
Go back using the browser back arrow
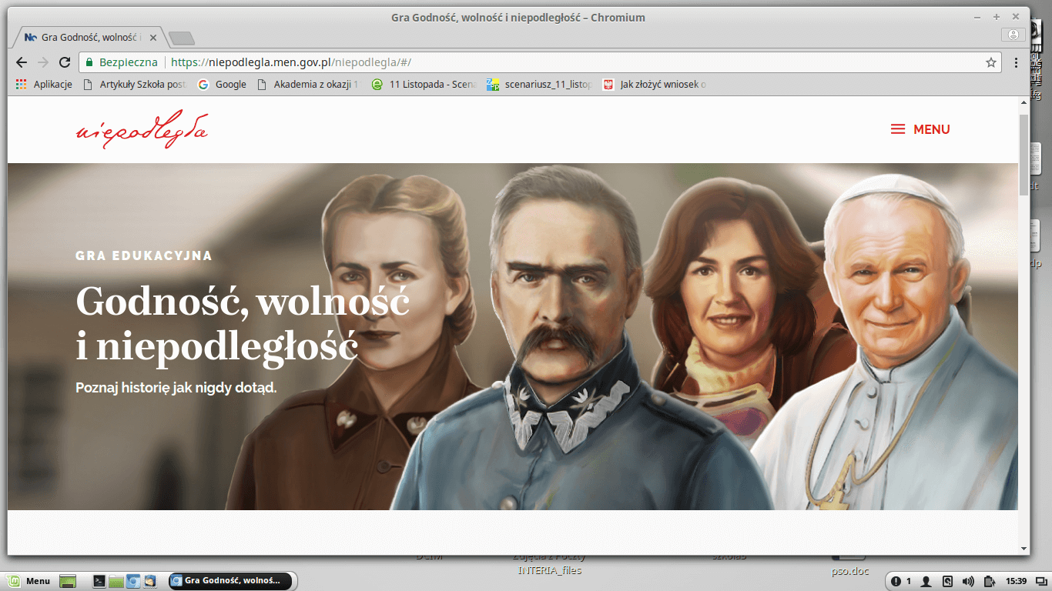pyautogui.click(x=22, y=62)
